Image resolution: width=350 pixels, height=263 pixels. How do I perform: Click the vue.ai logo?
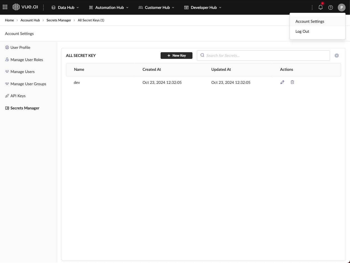tap(26, 7)
